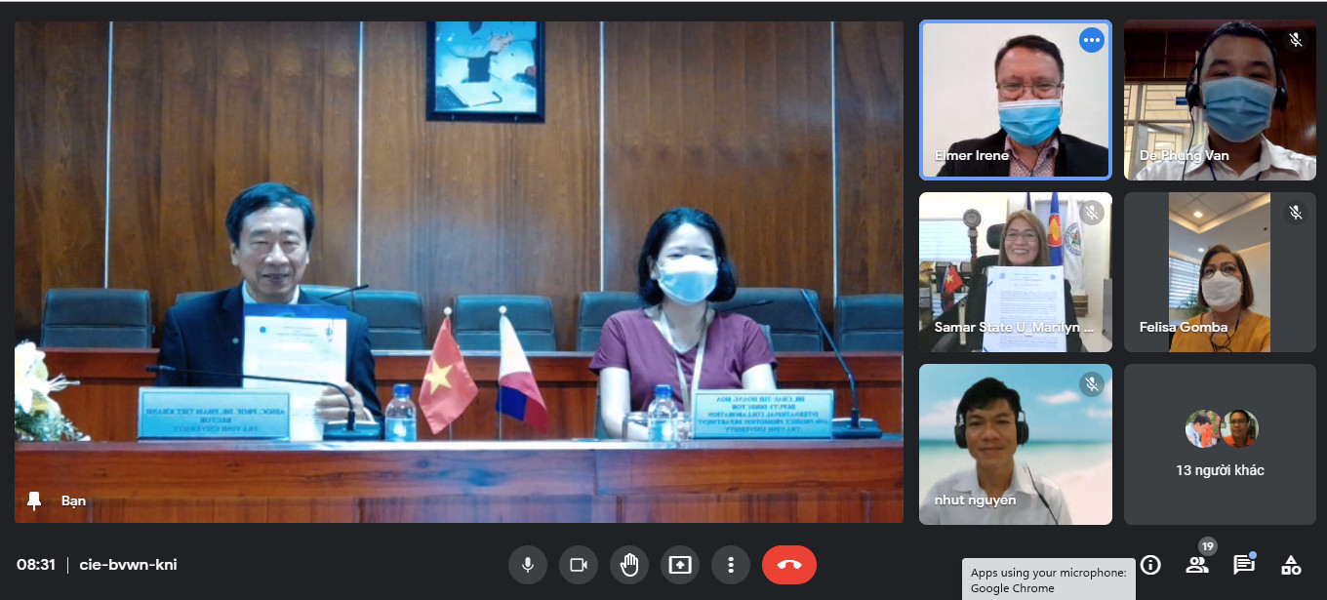Click the cie-bvwn-kni meeting code
1327x600 pixels.
coord(128,565)
